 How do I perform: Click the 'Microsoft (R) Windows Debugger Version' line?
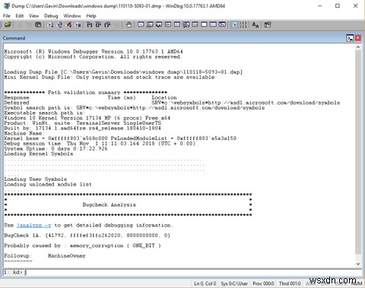click(x=94, y=52)
